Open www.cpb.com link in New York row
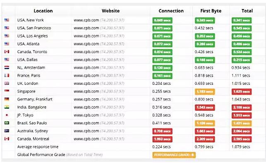The width and height of the screenshot is (266, 163). (x=86, y=20)
